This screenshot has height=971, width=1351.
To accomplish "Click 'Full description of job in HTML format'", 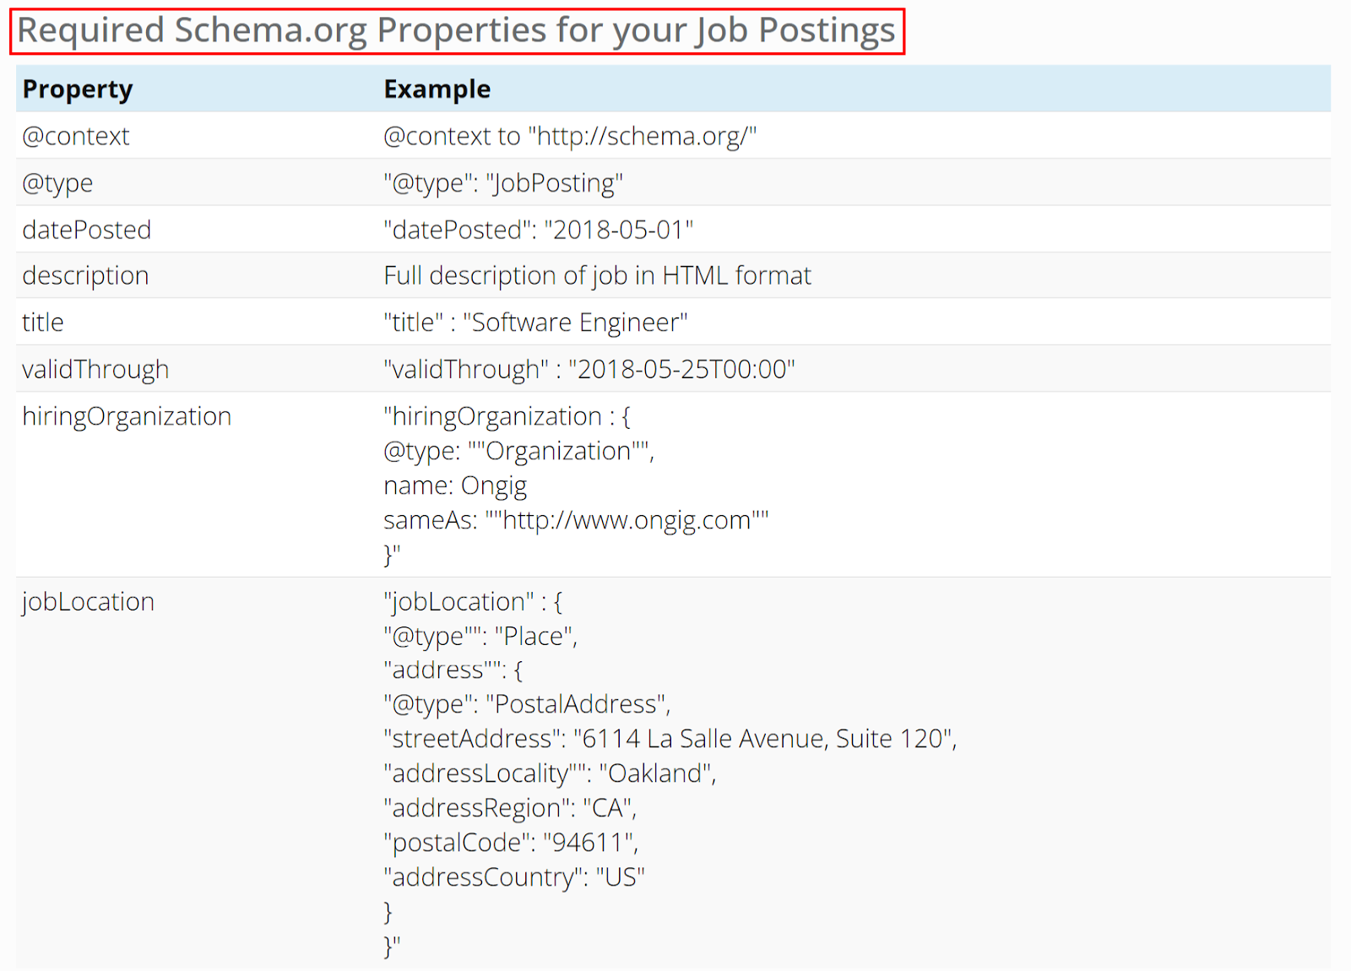I will tap(597, 275).
